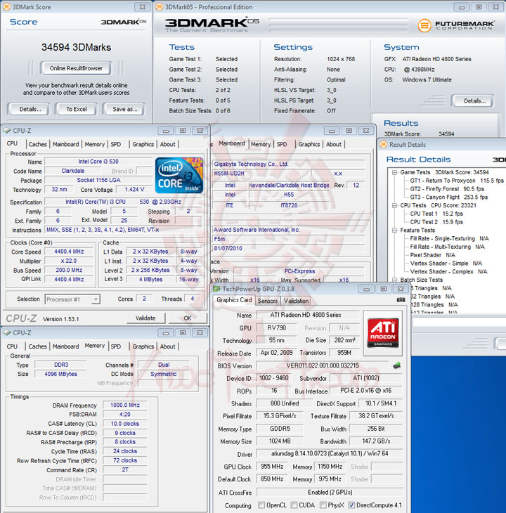Open Graphics tab in middle CPU-Z window
The width and height of the screenshot is (506, 513).
[x=309, y=144]
